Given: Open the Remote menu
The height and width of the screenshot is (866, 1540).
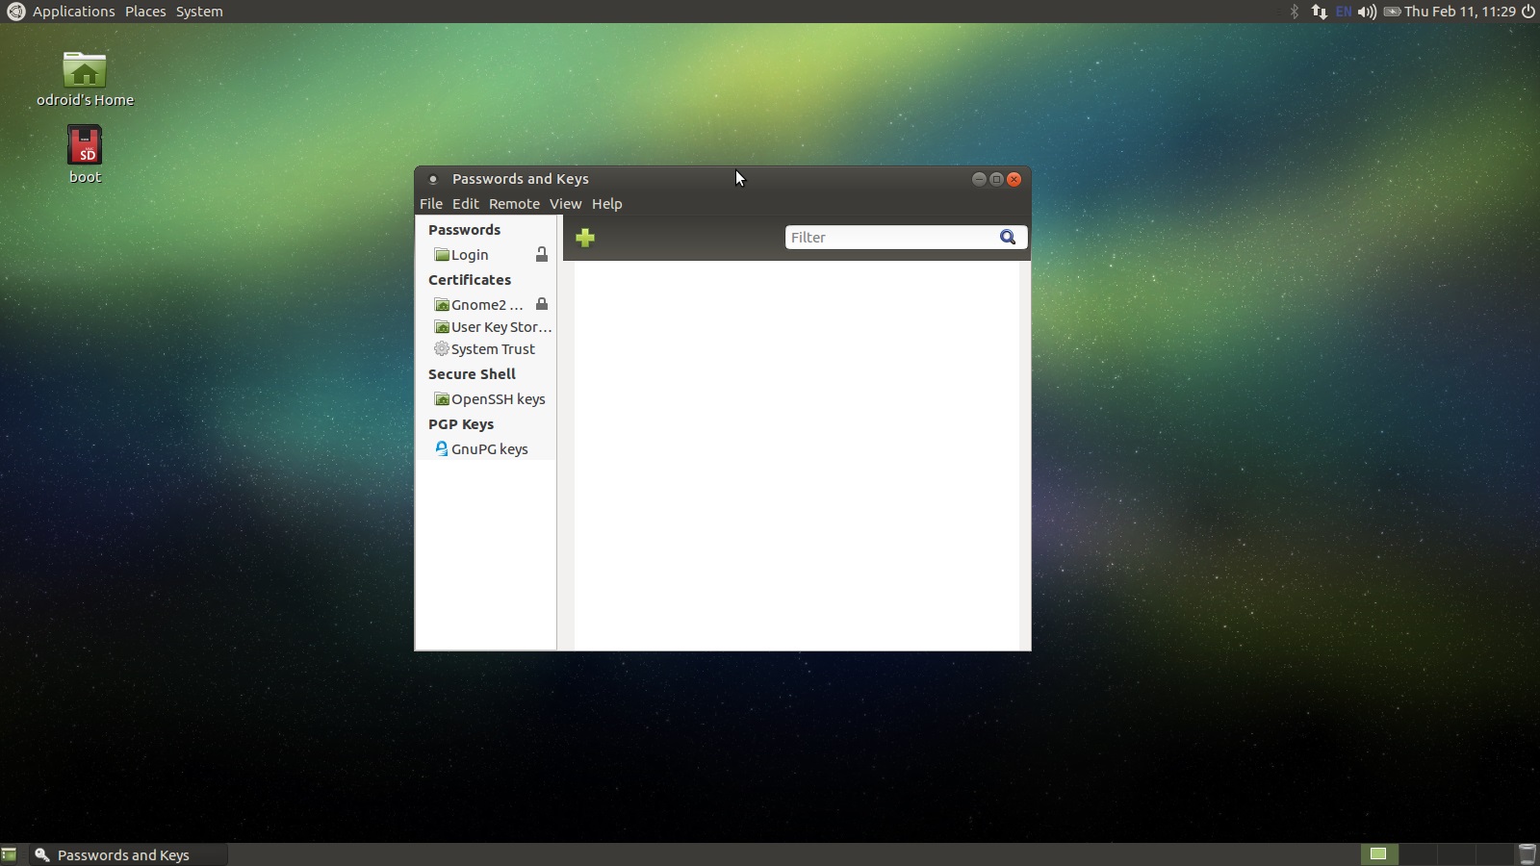Looking at the screenshot, I should (513, 203).
